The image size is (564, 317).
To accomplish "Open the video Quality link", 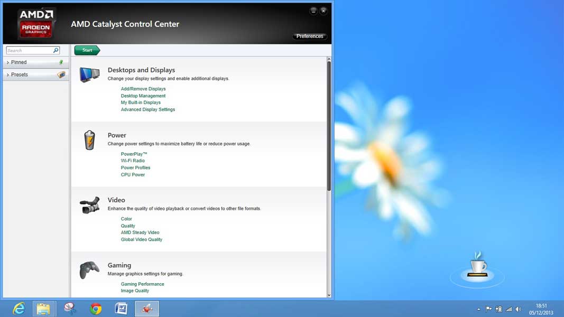I will click(x=128, y=226).
